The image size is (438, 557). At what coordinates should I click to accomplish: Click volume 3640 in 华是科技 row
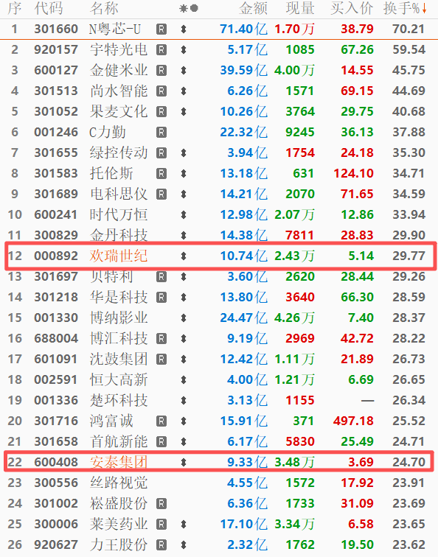click(300, 297)
